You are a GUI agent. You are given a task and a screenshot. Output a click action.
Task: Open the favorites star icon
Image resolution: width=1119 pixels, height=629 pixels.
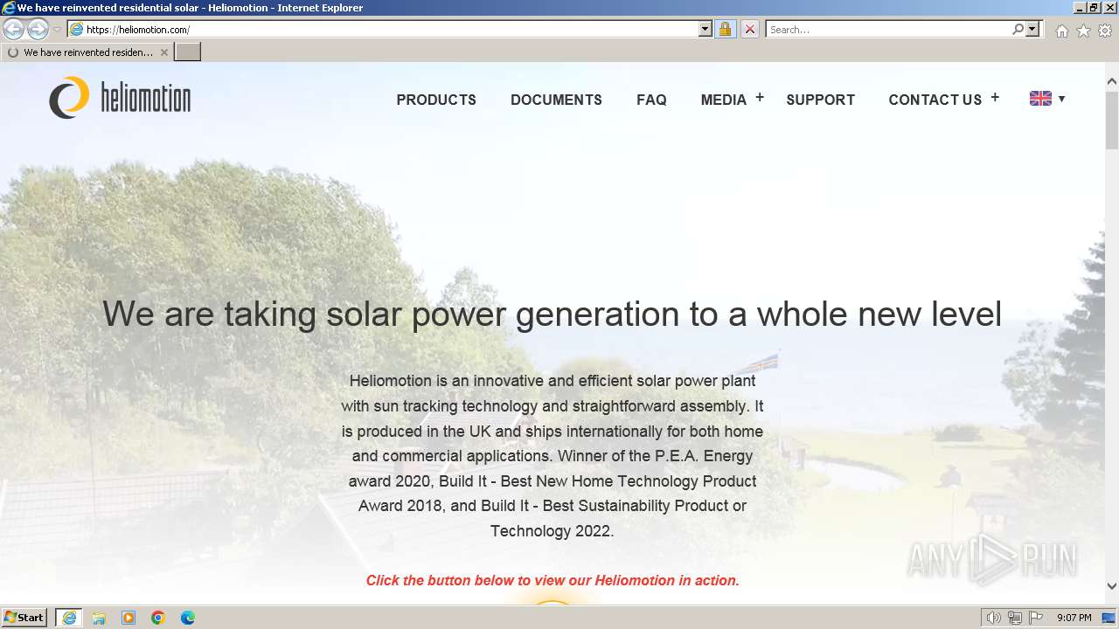click(x=1083, y=31)
